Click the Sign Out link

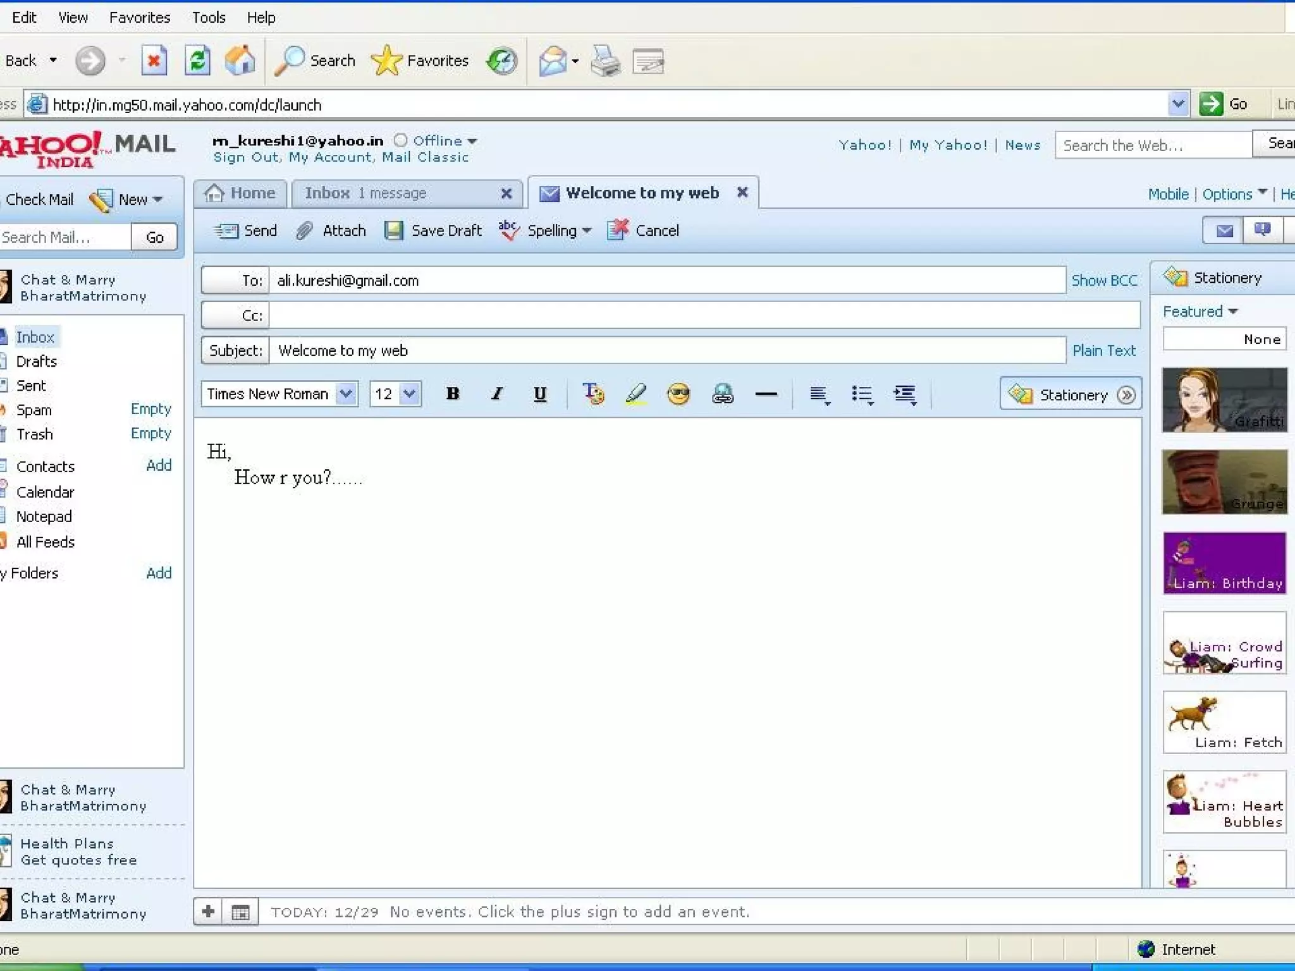pyautogui.click(x=245, y=157)
